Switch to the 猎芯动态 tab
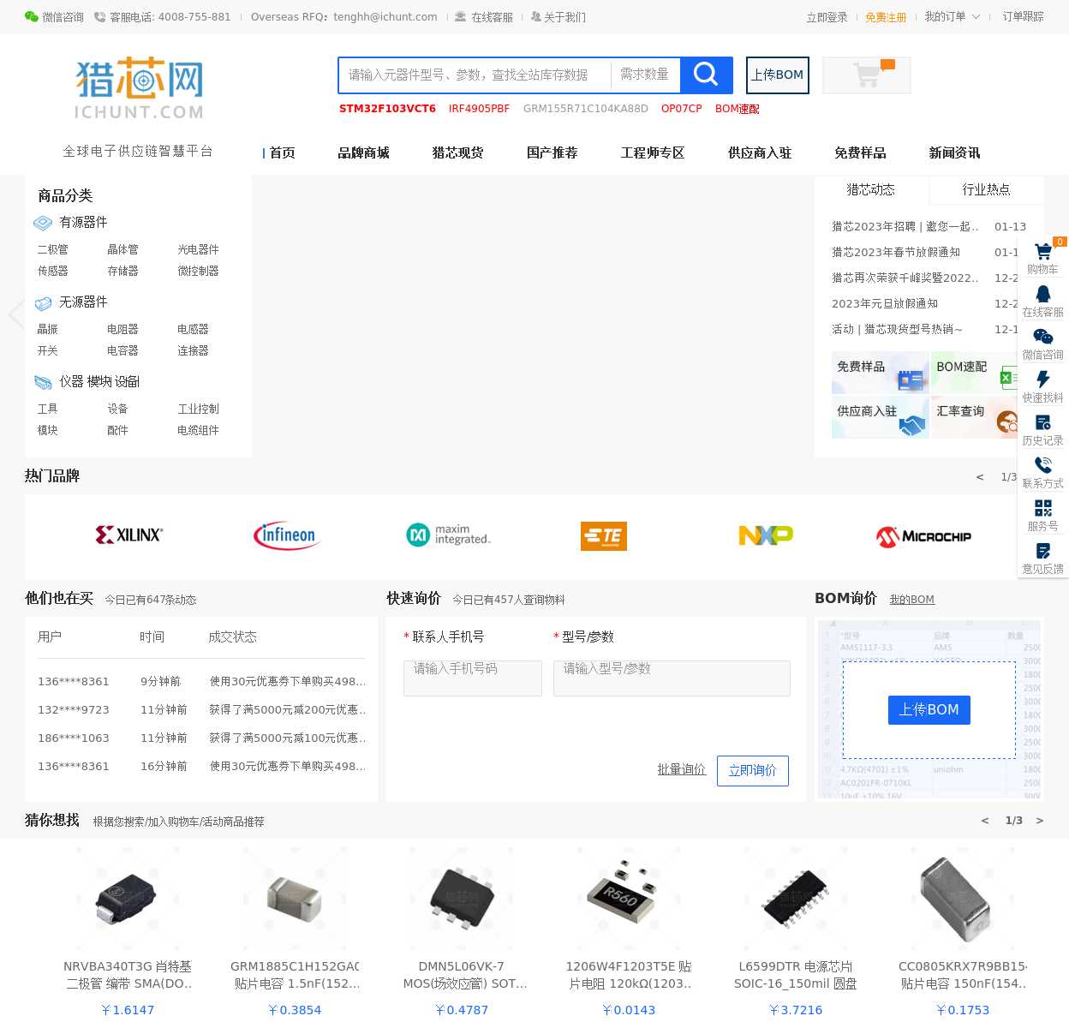1069x1028 pixels. (870, 189)
